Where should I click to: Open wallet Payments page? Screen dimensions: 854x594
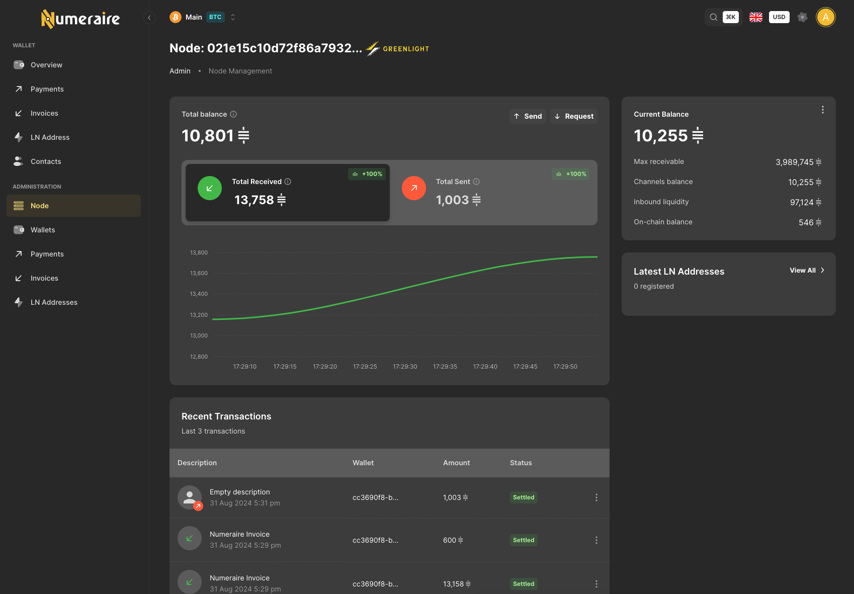tap(73, 89)
